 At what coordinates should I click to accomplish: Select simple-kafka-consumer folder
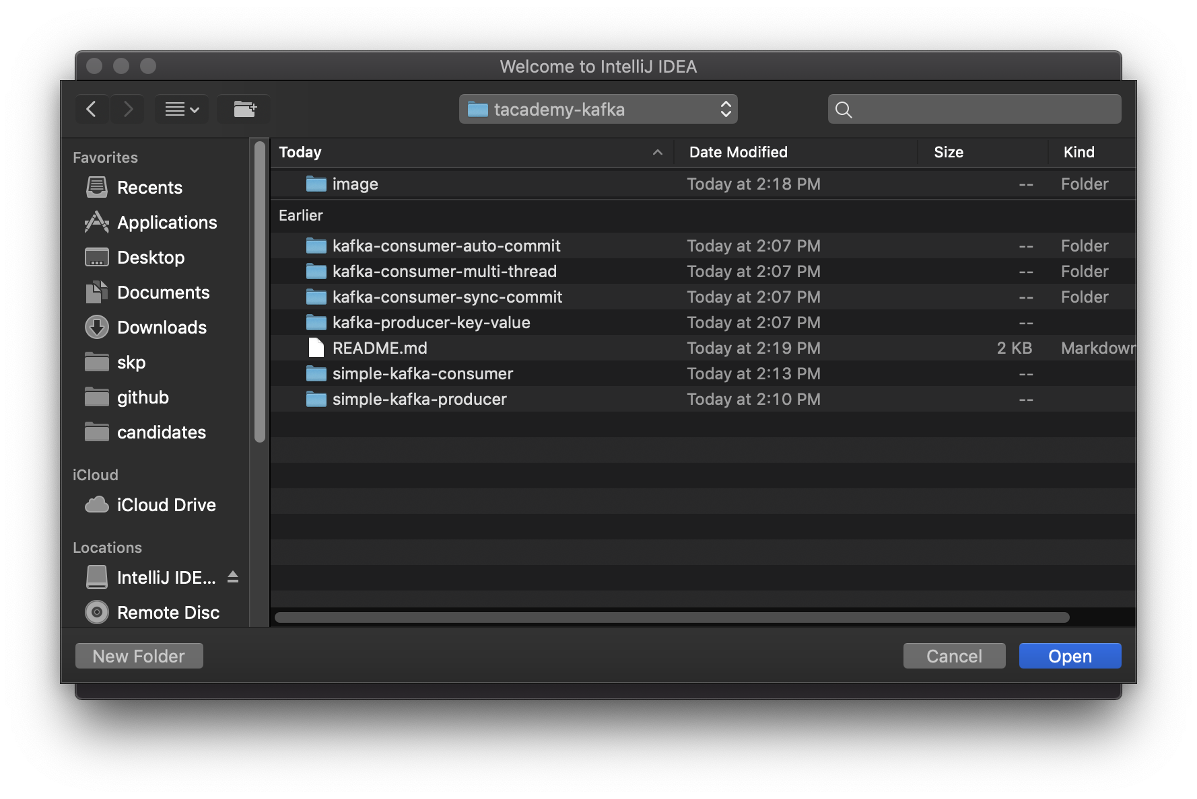pyautogui.click(x=703, y=374)
